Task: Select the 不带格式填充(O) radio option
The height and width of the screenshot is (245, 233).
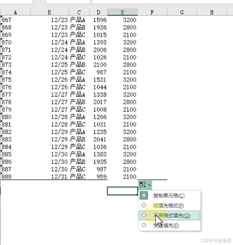Action: [169, 215]
